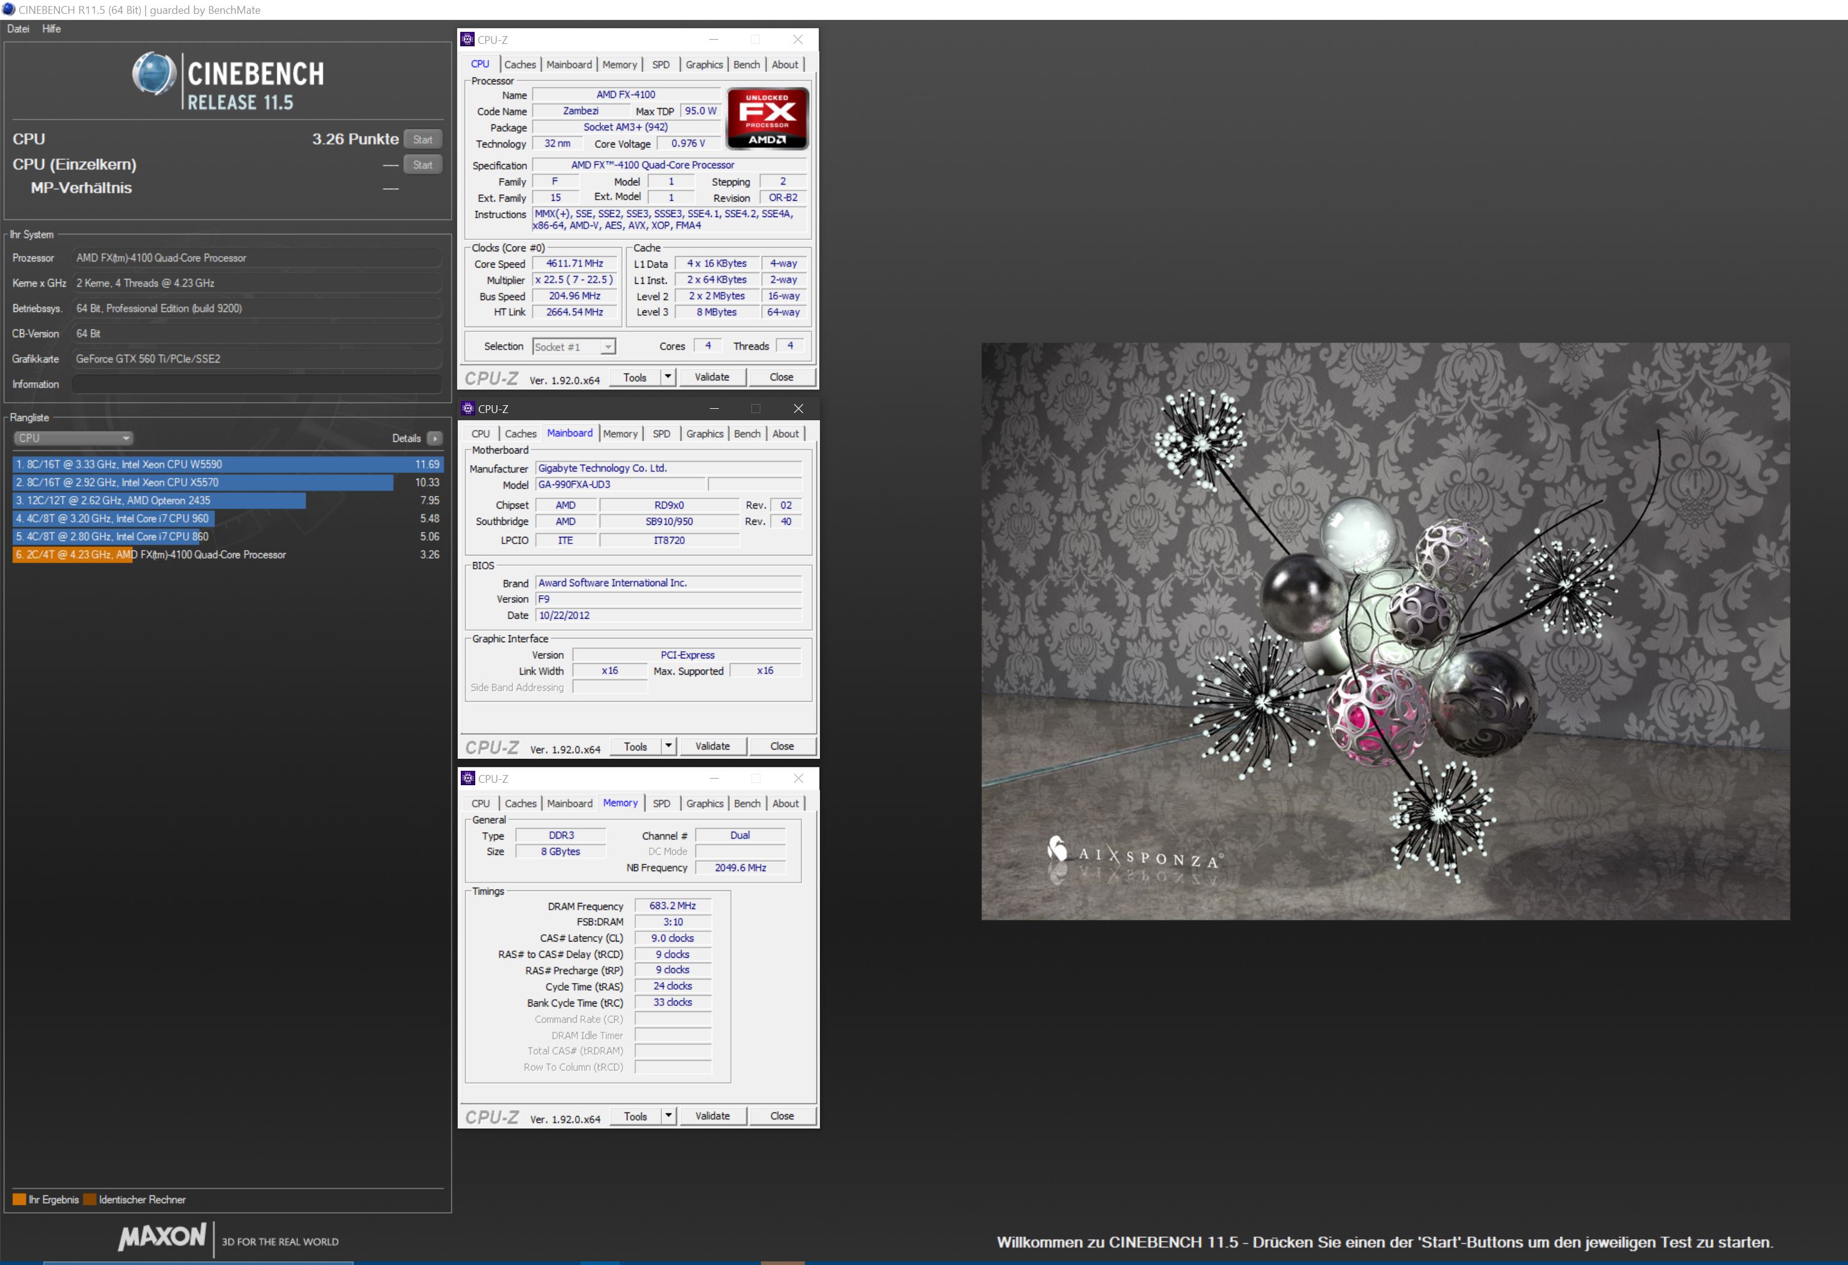
Task: Open the CPU ranking filter dropdown
Action: (73, 439)
